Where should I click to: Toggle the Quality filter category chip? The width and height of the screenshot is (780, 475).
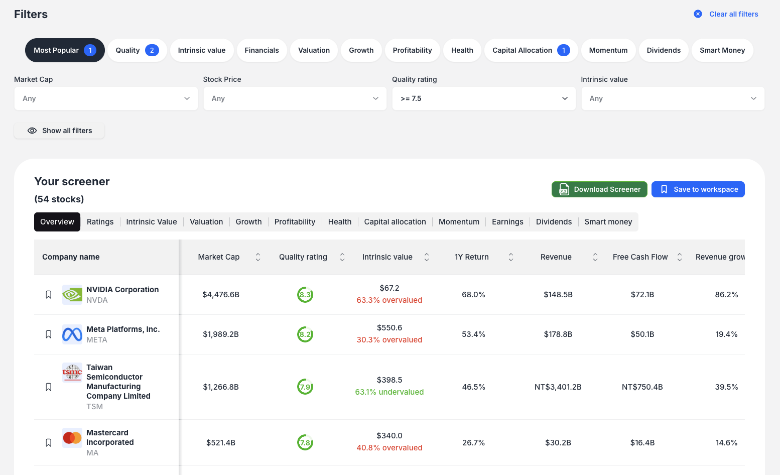click(137, 50)
